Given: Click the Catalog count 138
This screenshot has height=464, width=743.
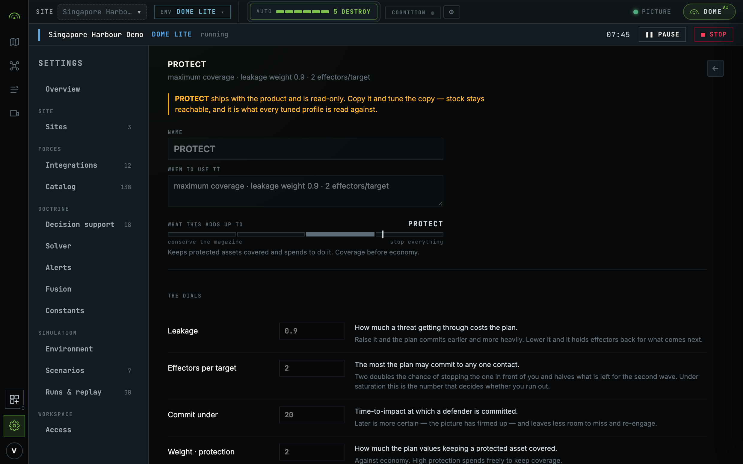Looking at the screenshot, I should click(126, 187).
